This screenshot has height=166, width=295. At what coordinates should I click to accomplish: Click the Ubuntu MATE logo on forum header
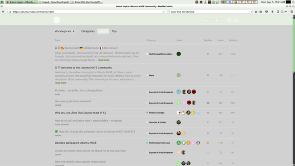[56, 20]
